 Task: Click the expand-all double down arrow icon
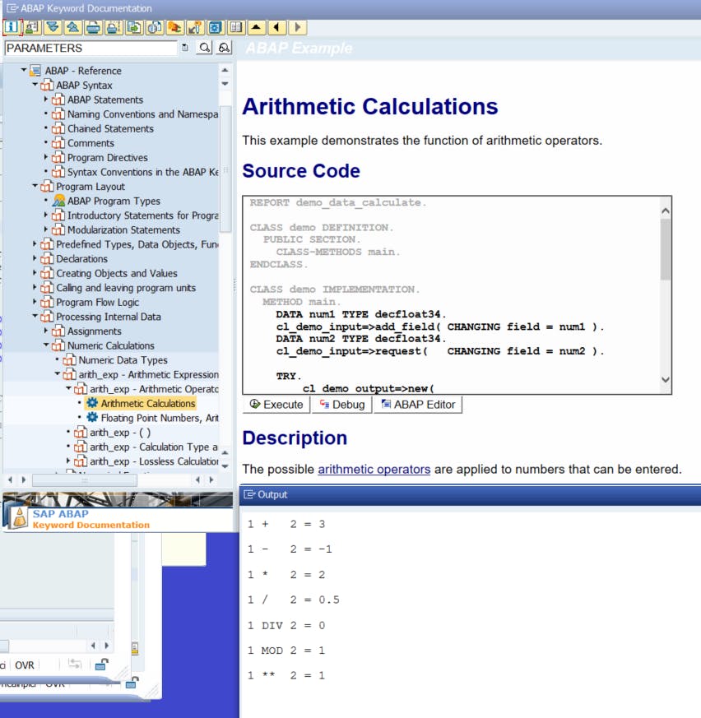(x=53, y=27)
